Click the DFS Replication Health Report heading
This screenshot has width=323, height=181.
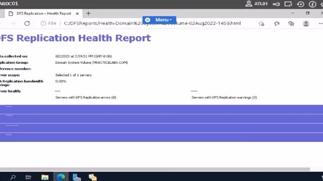coord(75,38)
